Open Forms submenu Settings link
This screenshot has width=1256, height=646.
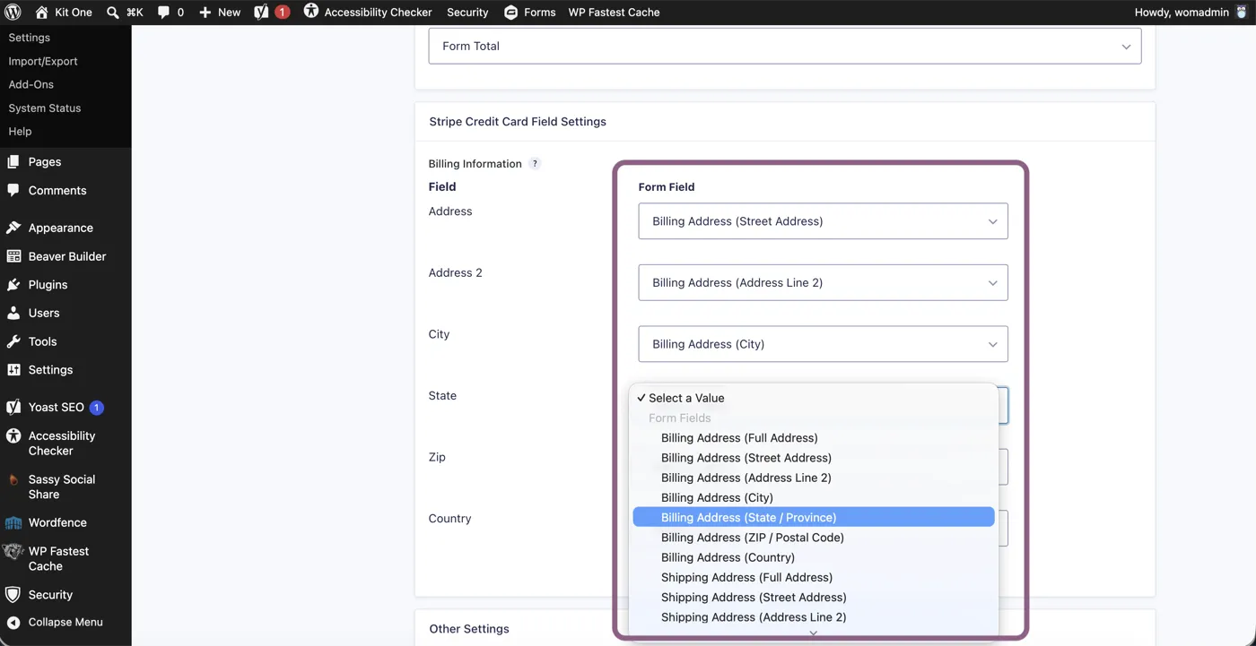(x=29, y=38)
